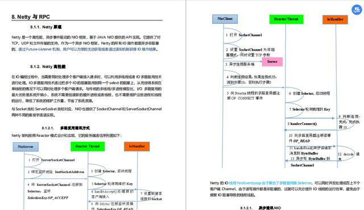This screenshot has width=364, height=210.
Task: Click step "12 decode" near IoHandler
Action: pyautogui.click(x=349, y=156)
